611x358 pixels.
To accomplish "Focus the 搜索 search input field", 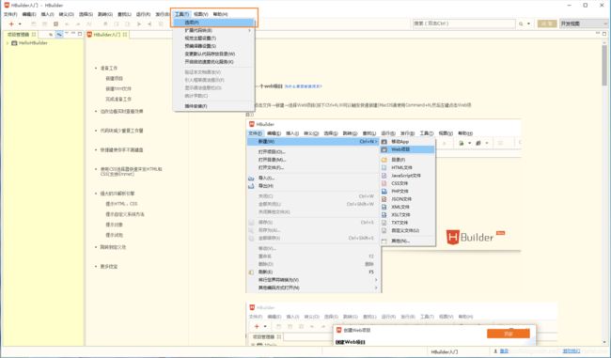I will [x=463, y=23].
